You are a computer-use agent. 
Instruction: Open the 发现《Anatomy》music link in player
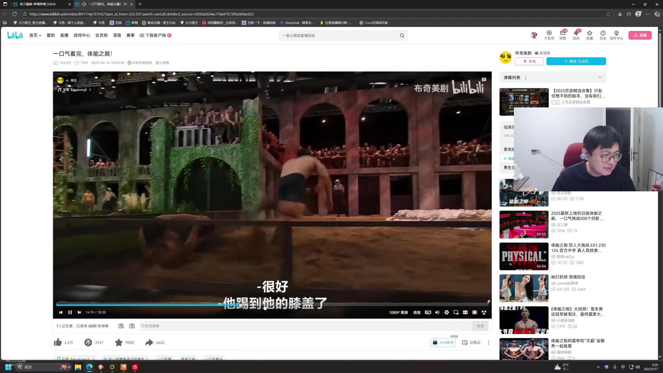[74, 90]
